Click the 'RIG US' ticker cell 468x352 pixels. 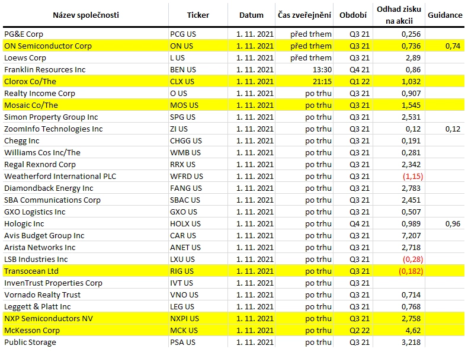tap(198, 271)
